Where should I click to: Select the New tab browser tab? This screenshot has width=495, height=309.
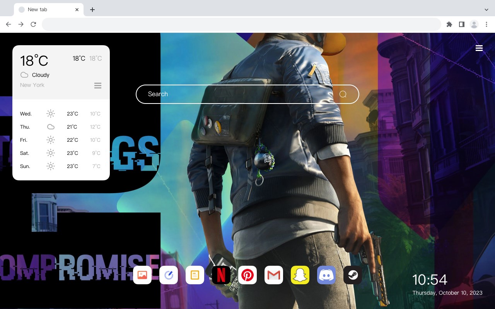(49, 9)
